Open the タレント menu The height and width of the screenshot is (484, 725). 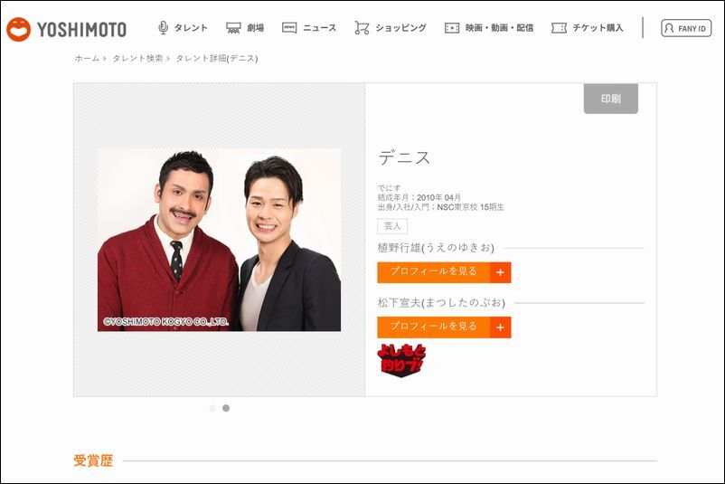pyautogui.click(x=191, y=28)
